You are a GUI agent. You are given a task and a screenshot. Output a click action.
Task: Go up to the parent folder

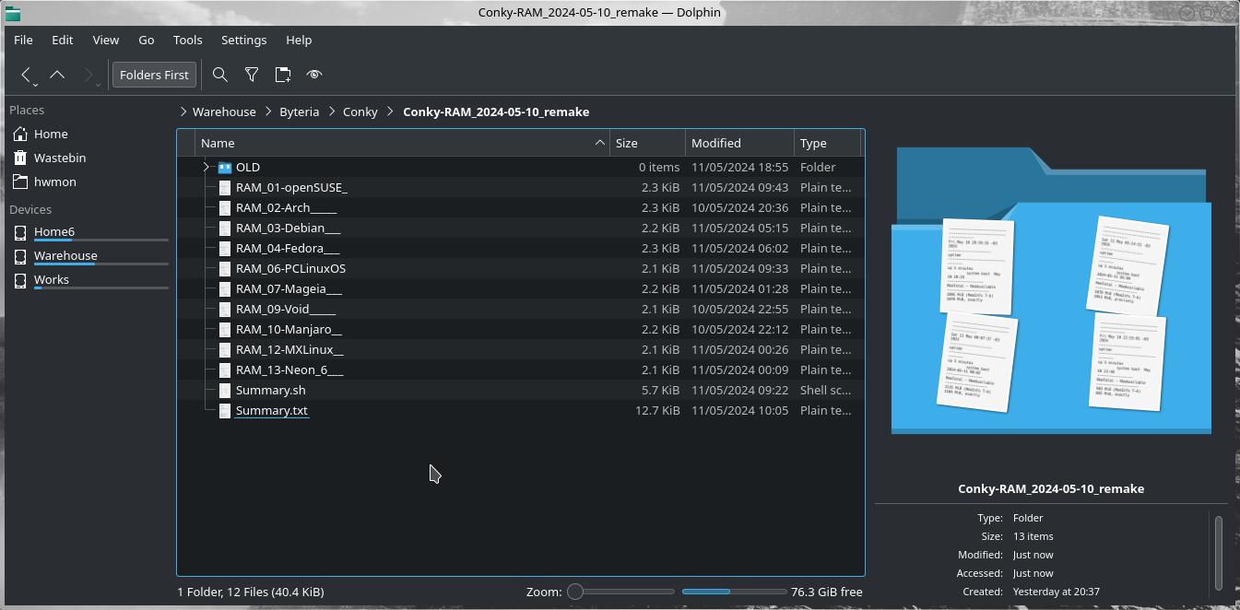[x=57, y=75]
